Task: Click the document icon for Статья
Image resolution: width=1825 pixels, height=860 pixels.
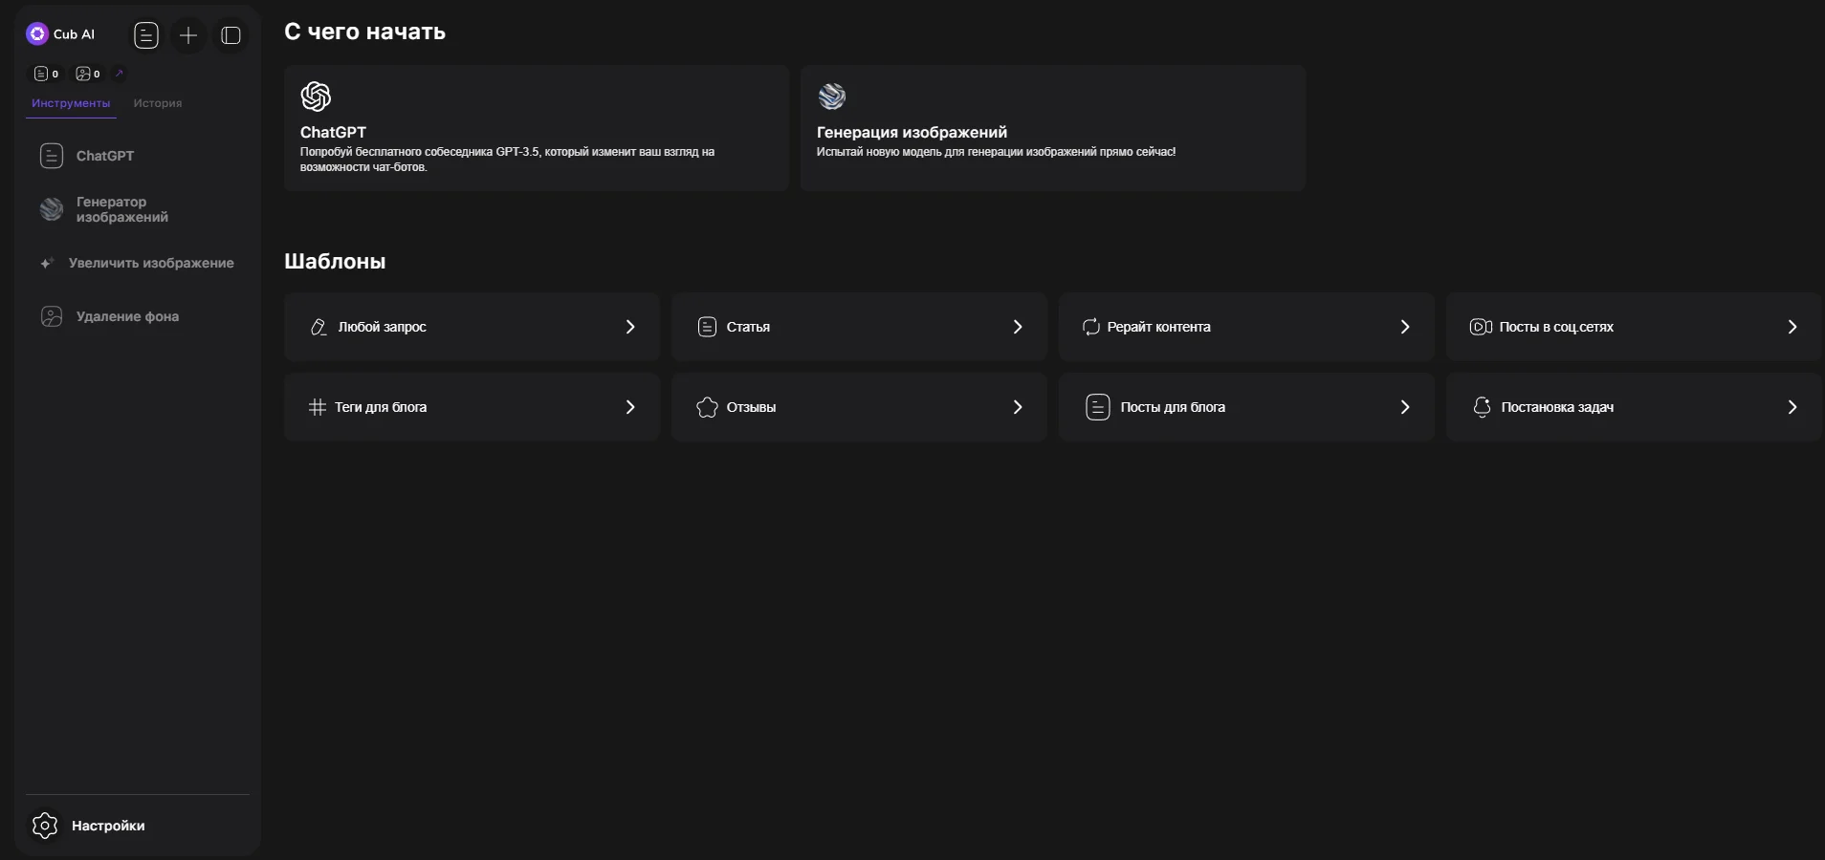Action: (707, 327)
